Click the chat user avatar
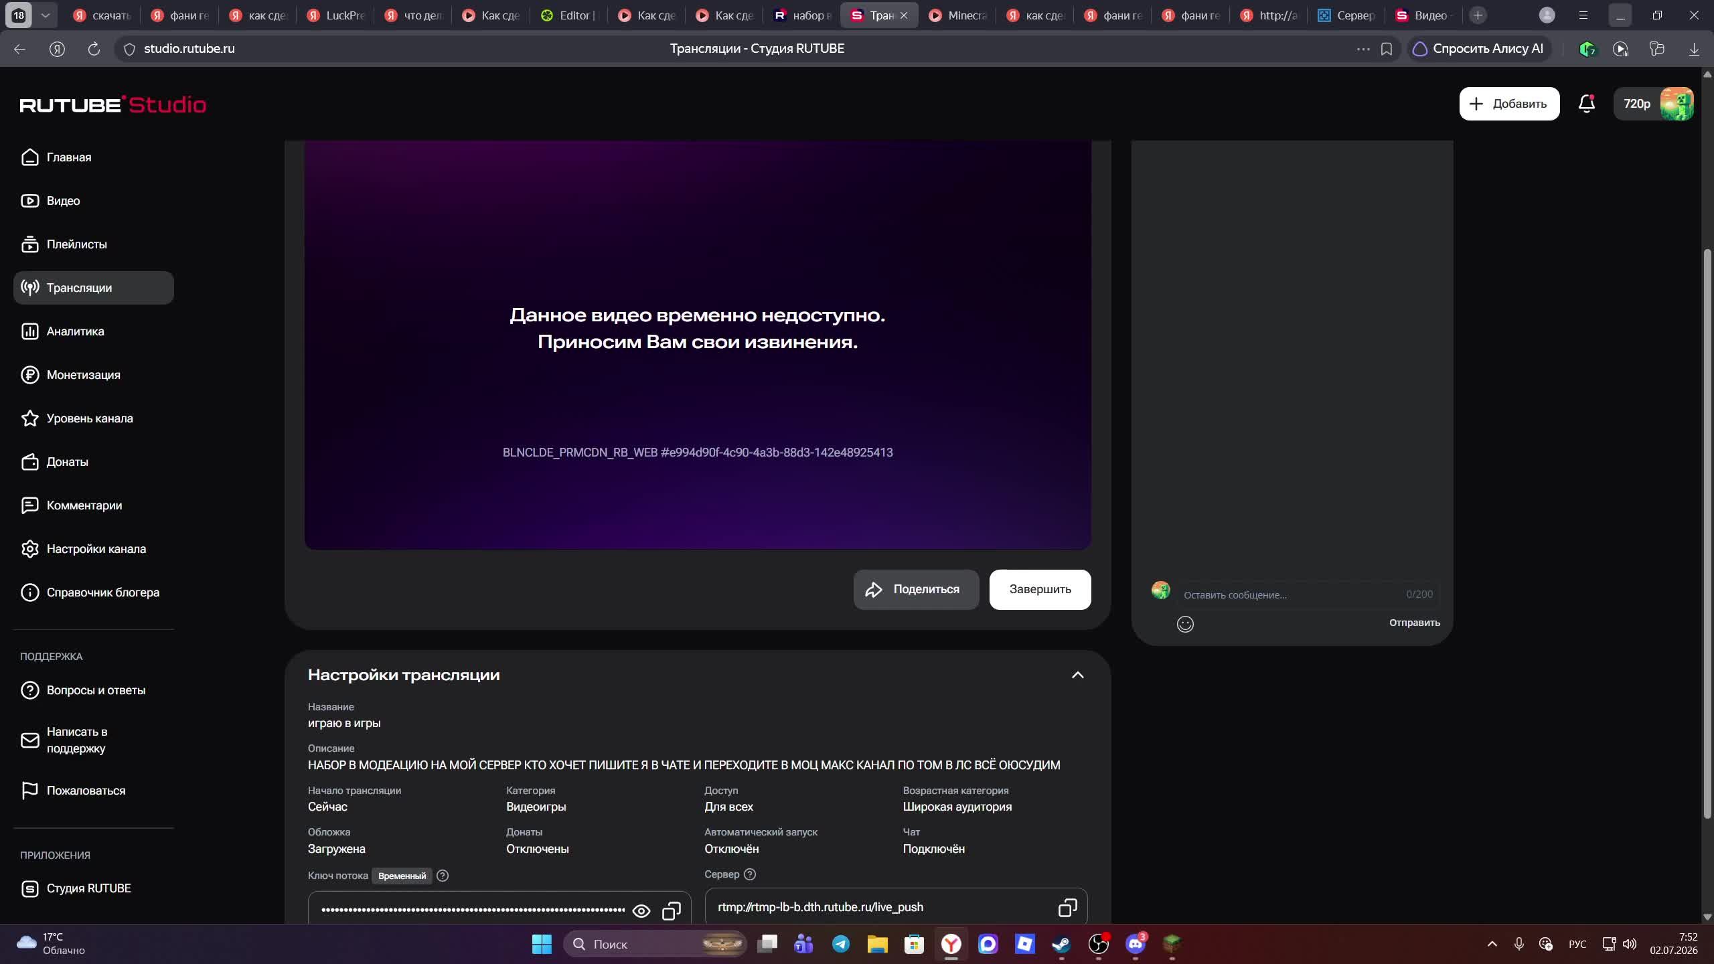 click(1161, 590)
